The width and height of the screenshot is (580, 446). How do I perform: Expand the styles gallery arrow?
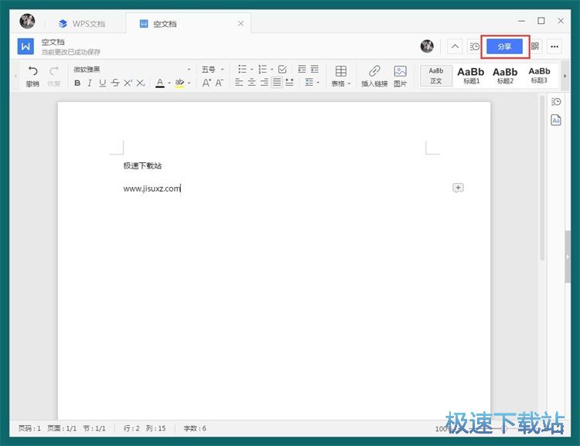point(565,77)
